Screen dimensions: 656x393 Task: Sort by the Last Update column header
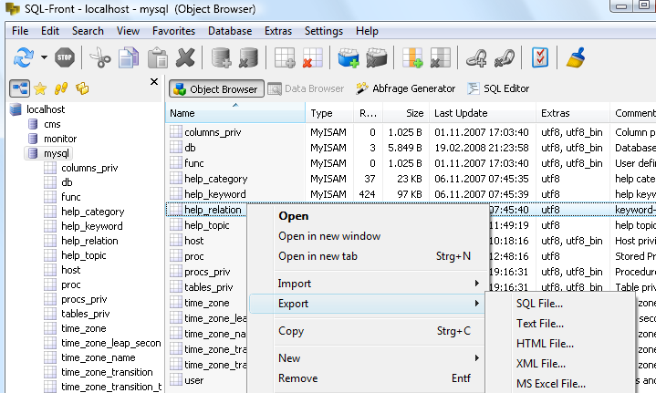[x=483, y=113]
